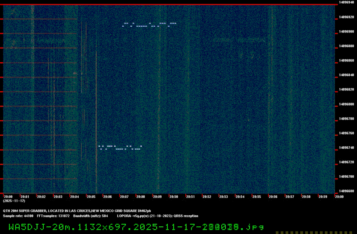Click the 14096680 frequency label
This screenshot has width=357, height=234.
346,191
